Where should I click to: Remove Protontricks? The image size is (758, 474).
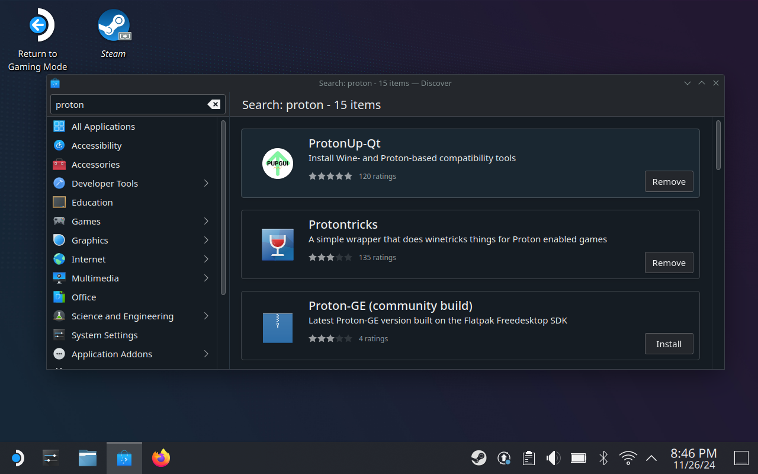click(669, 262)
